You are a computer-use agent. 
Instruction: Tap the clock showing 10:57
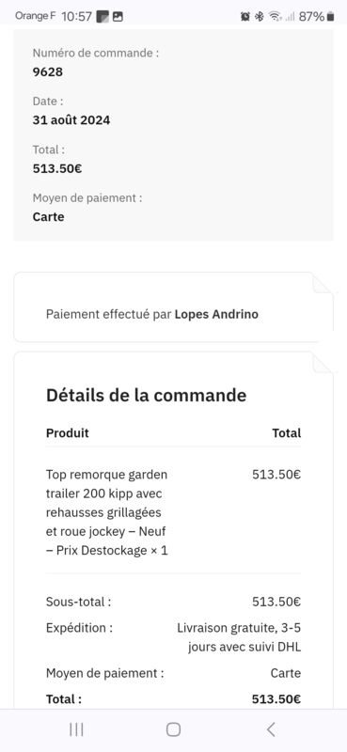[77, 17]
